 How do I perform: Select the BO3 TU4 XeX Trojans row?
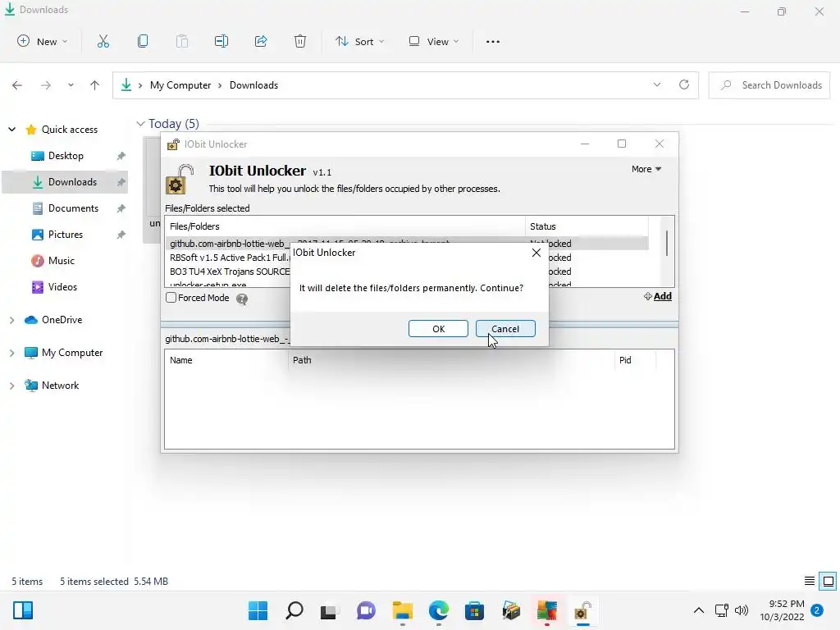(230, 272)
